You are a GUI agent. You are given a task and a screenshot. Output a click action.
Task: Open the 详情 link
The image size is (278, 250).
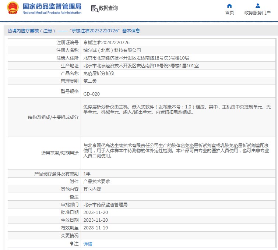(88, 244)
